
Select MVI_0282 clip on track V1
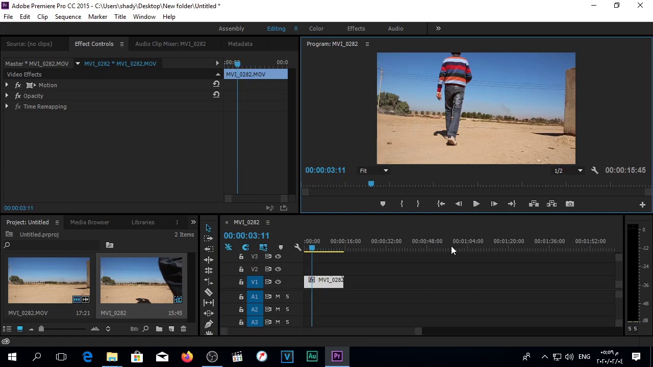pos(324,281)
